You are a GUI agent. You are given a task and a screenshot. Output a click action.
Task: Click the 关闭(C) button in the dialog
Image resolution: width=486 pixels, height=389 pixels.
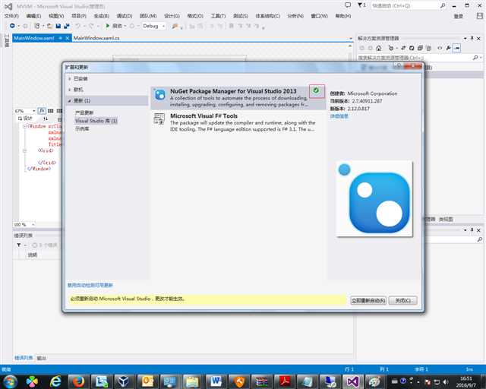tap(403, 300)
